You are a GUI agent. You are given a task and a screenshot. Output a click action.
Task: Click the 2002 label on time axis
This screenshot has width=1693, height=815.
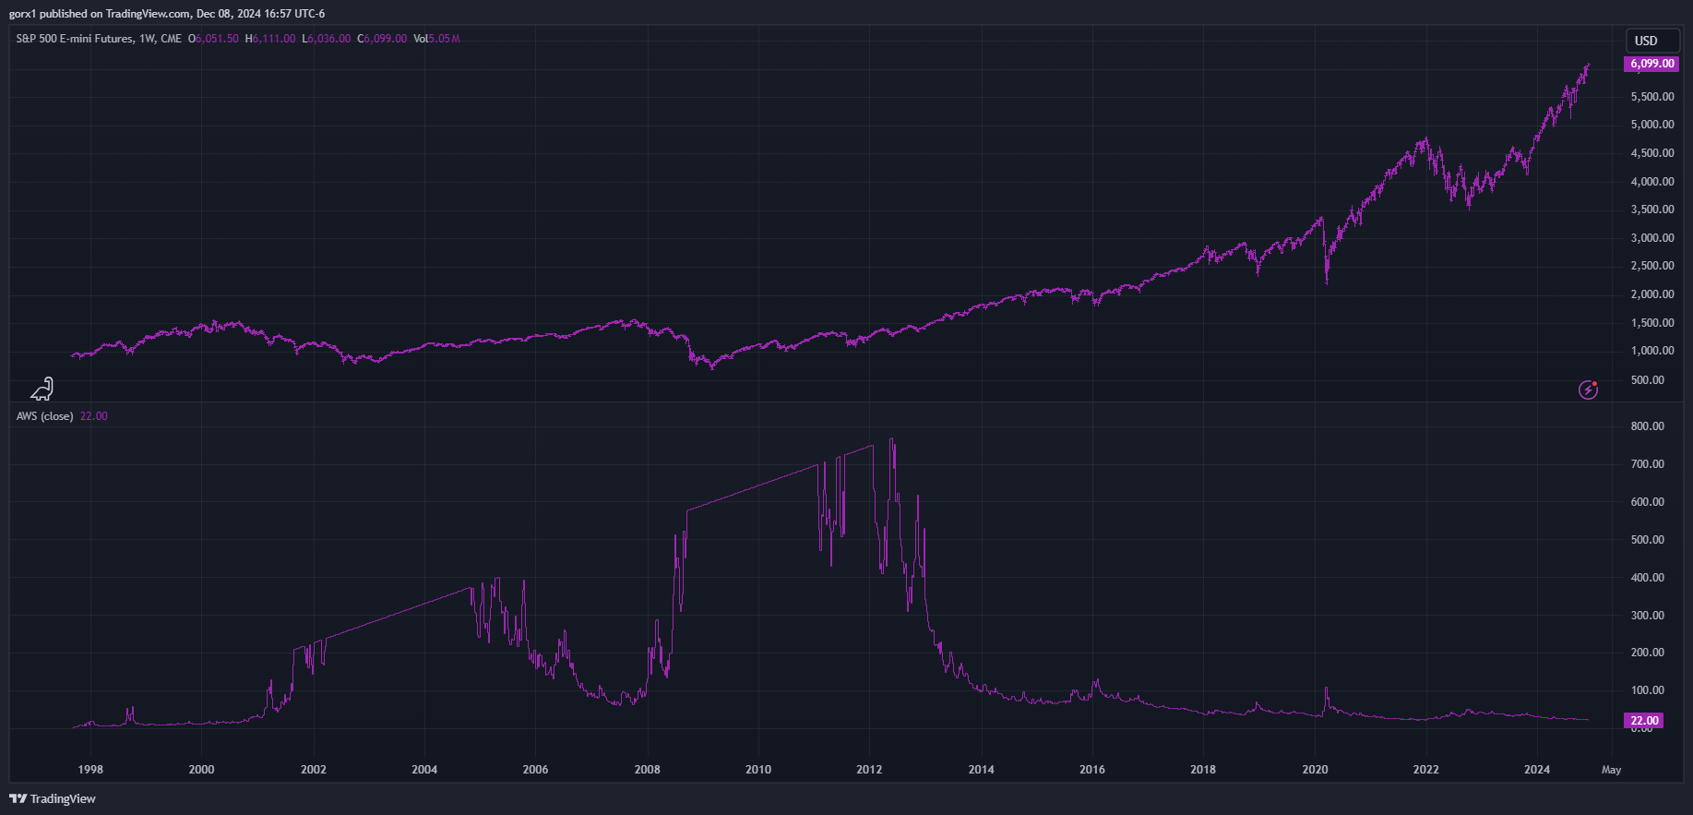coord(314,770)
